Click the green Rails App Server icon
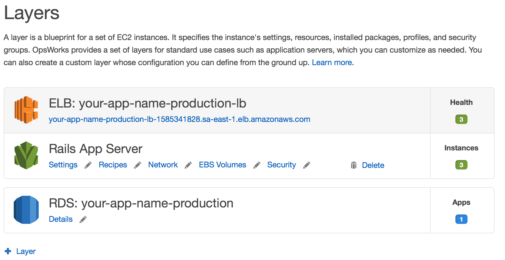This screenshot has height=260, width=505. (x=26, y=155)
